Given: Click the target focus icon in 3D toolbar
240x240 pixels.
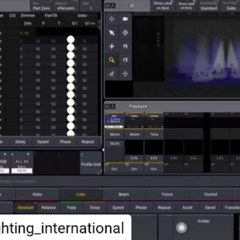Looking at the screenshot, I should click(x=125, y=33).
